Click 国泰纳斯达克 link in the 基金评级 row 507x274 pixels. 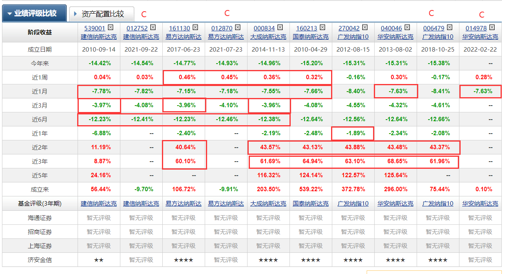pos(311,204)
